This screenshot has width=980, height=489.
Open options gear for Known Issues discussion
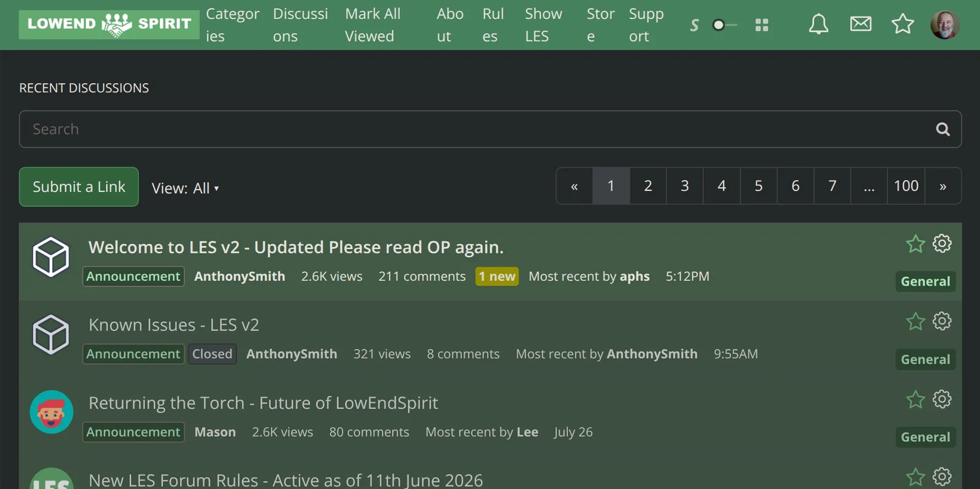[942, 321]
